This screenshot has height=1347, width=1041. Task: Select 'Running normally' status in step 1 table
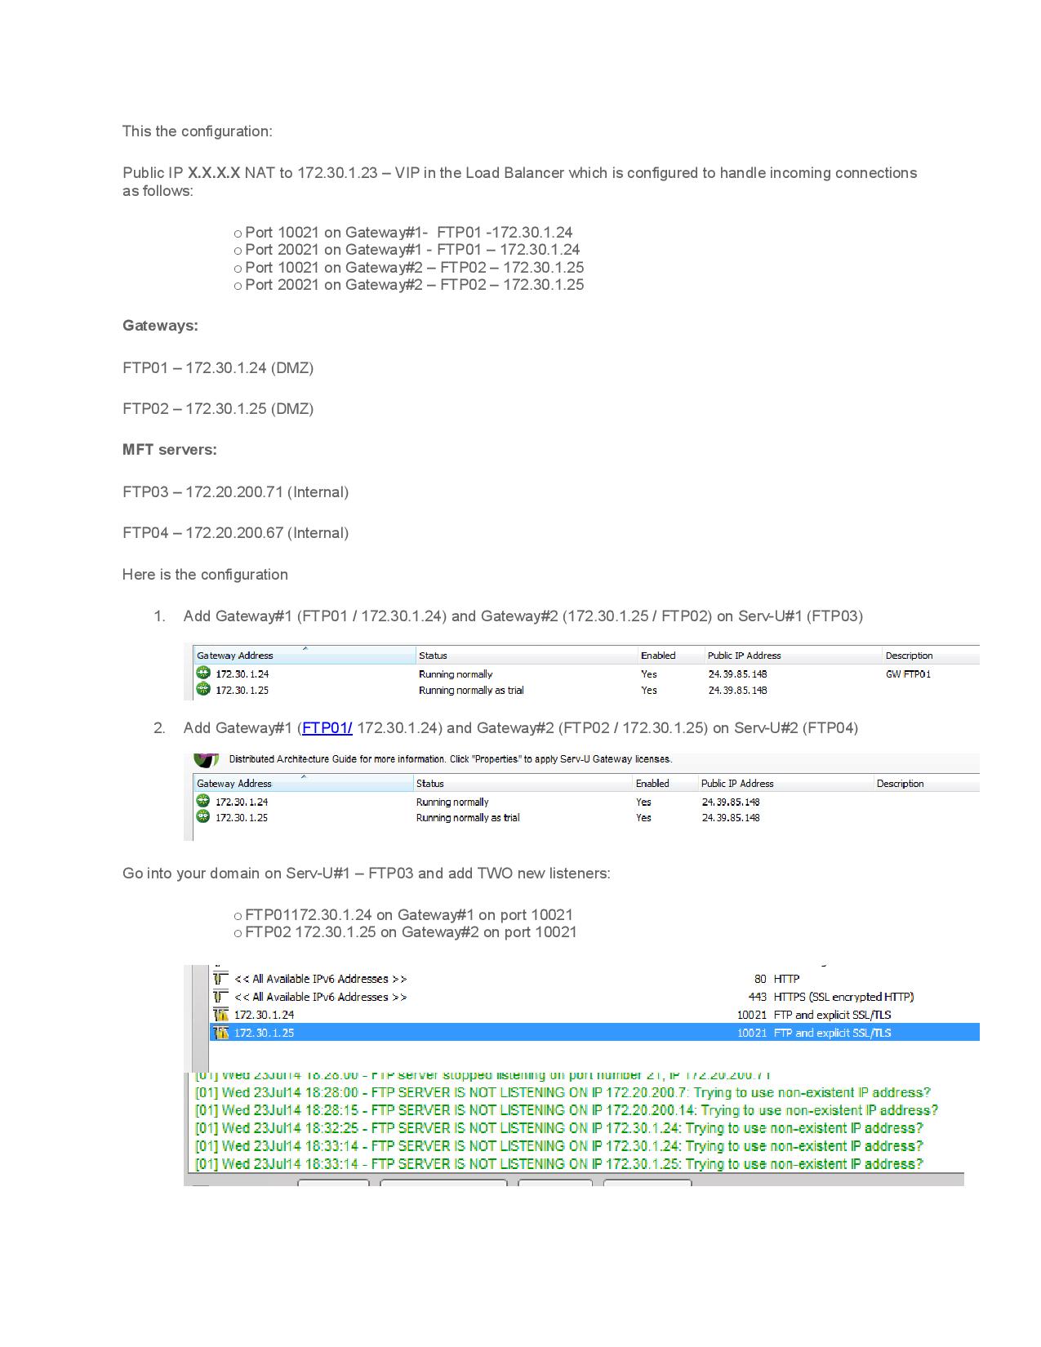tap(456, 673)
